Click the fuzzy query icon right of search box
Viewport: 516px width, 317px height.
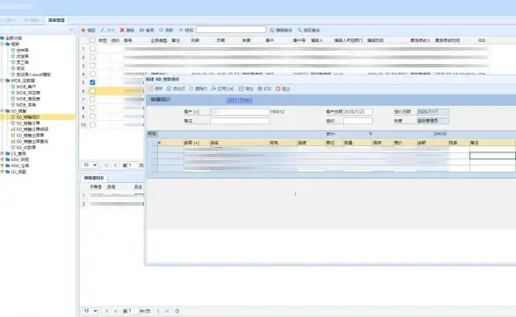click(x=272, y=31)
